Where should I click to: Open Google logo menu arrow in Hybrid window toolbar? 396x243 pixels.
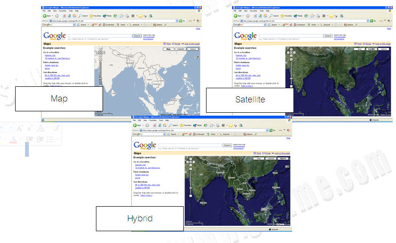tap(141, 134)
